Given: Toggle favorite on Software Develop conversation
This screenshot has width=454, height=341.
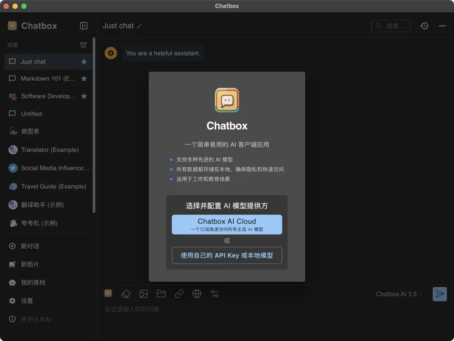Looking at the screenshot, I should [84, 96].
